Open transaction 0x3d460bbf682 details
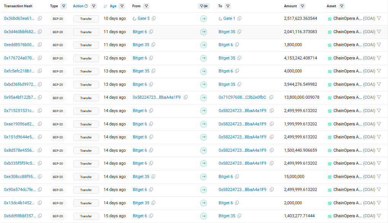This screenshot has height=223, width=388. tap(21, 32)
